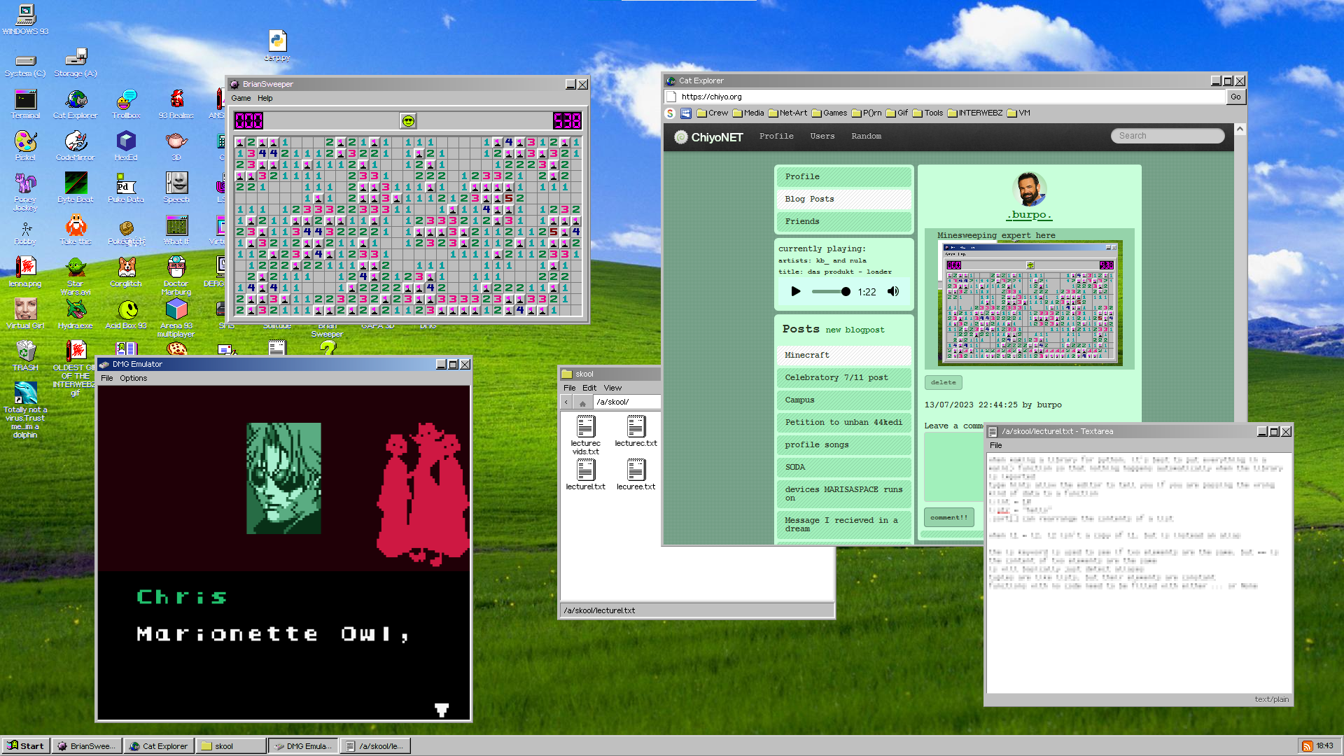Expand the Crew bookmarks folder

713,113
